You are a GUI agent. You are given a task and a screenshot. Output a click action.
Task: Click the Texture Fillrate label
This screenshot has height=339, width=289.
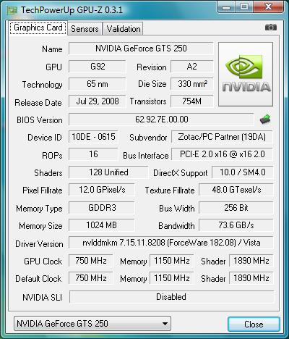pos(170,191)
